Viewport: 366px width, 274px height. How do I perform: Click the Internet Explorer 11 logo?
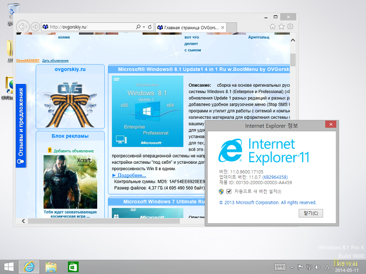[x=264, y=151]
